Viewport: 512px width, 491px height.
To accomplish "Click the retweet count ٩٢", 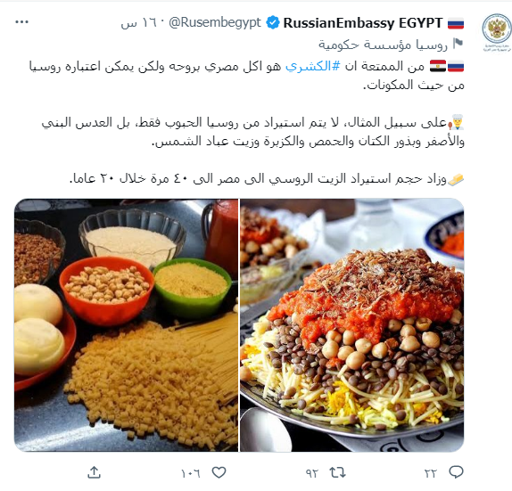I will click(x=312, y=473).
